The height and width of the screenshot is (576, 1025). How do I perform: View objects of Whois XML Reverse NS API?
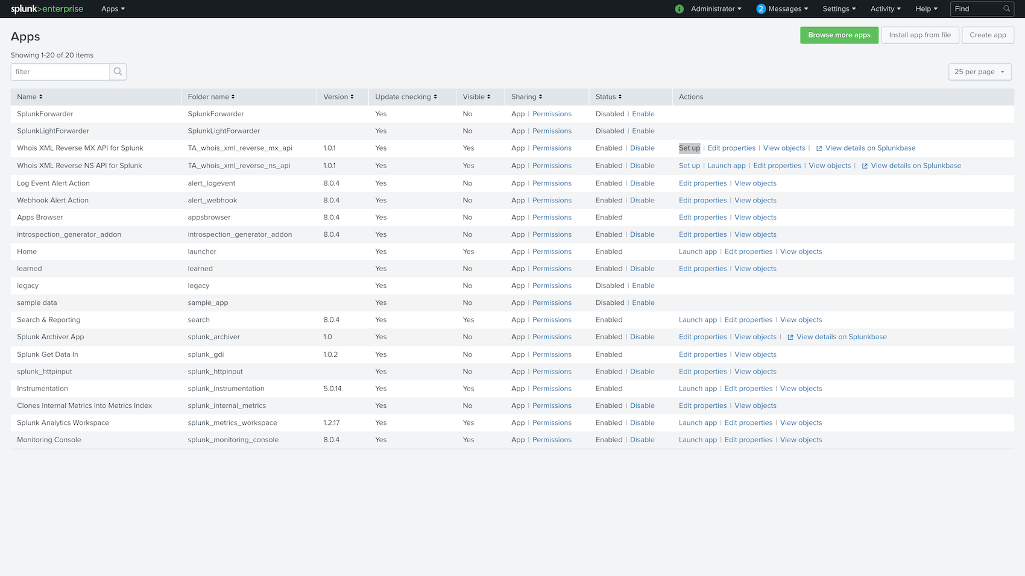click(830, 166)
